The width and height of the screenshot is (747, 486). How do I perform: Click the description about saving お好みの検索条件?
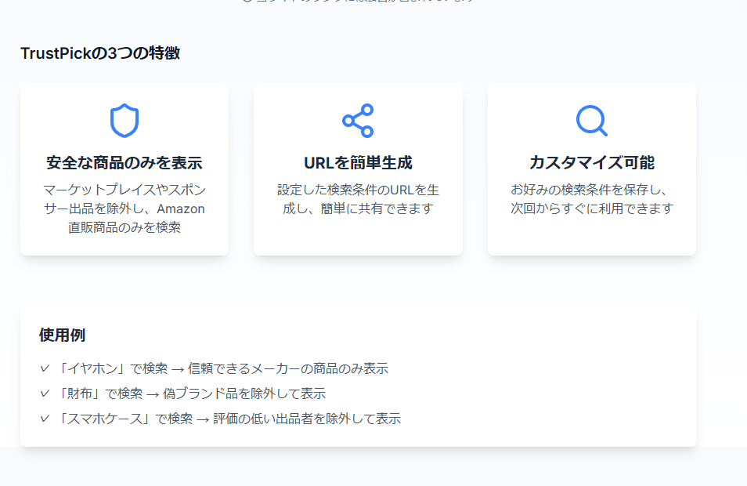pos(591,199)
